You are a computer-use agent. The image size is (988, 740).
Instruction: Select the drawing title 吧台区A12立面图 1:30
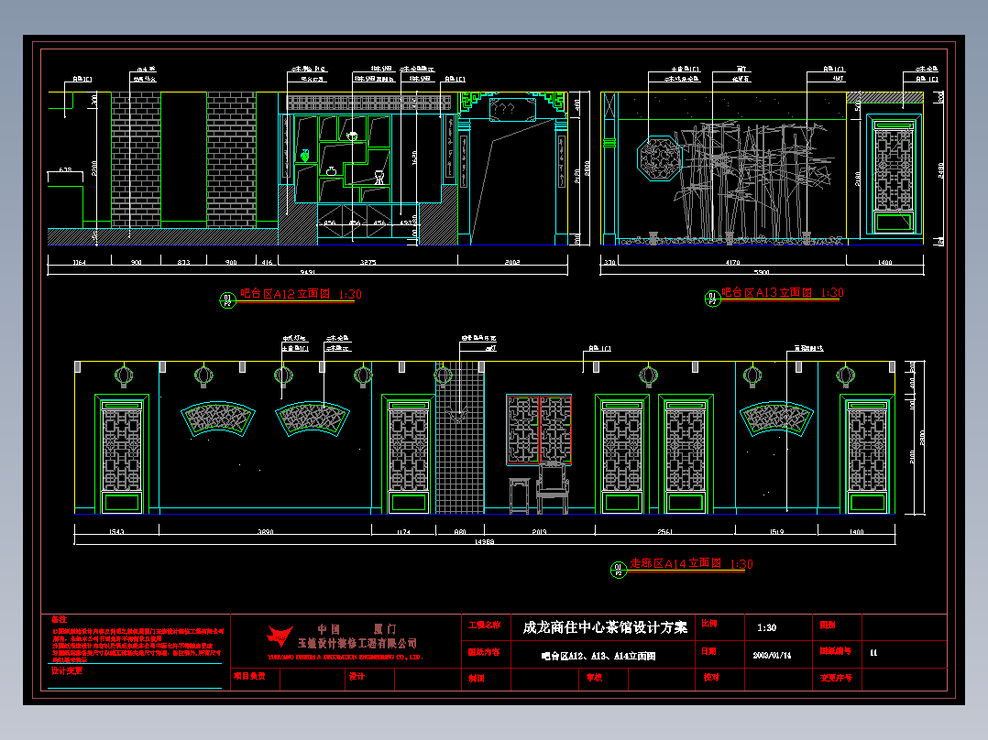(302, 294)
